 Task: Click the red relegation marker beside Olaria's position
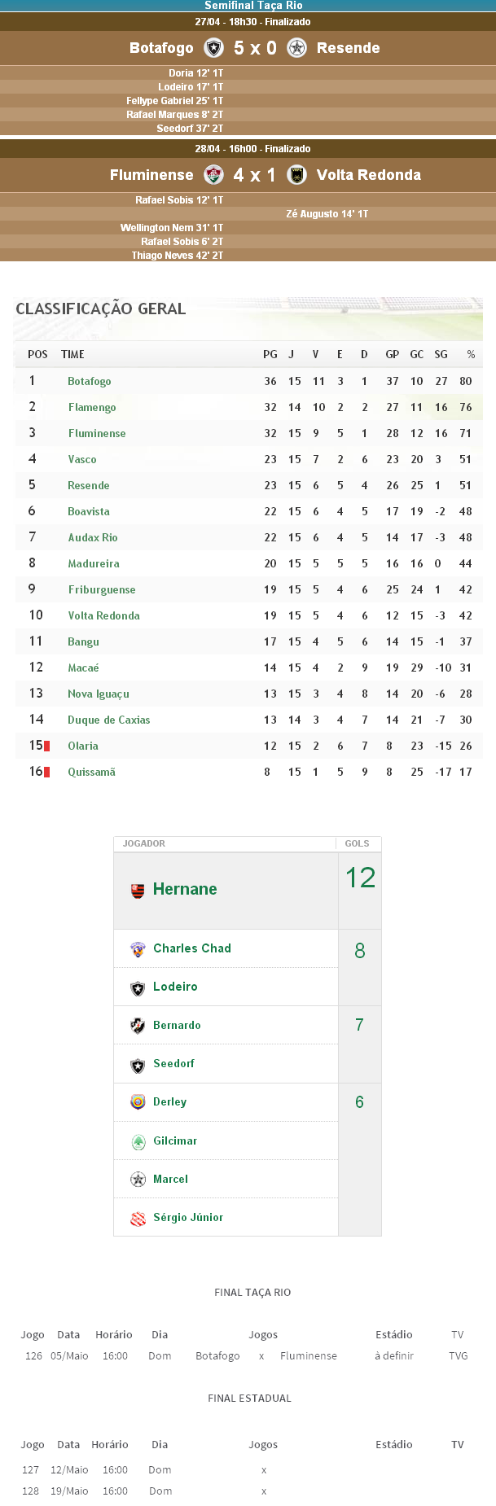pyautogui.click(x=46, y=746)
